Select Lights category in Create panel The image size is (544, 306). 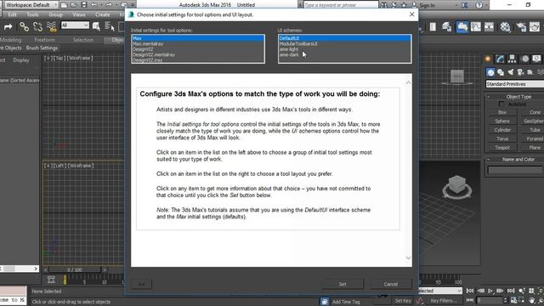(x=510, y=72)
